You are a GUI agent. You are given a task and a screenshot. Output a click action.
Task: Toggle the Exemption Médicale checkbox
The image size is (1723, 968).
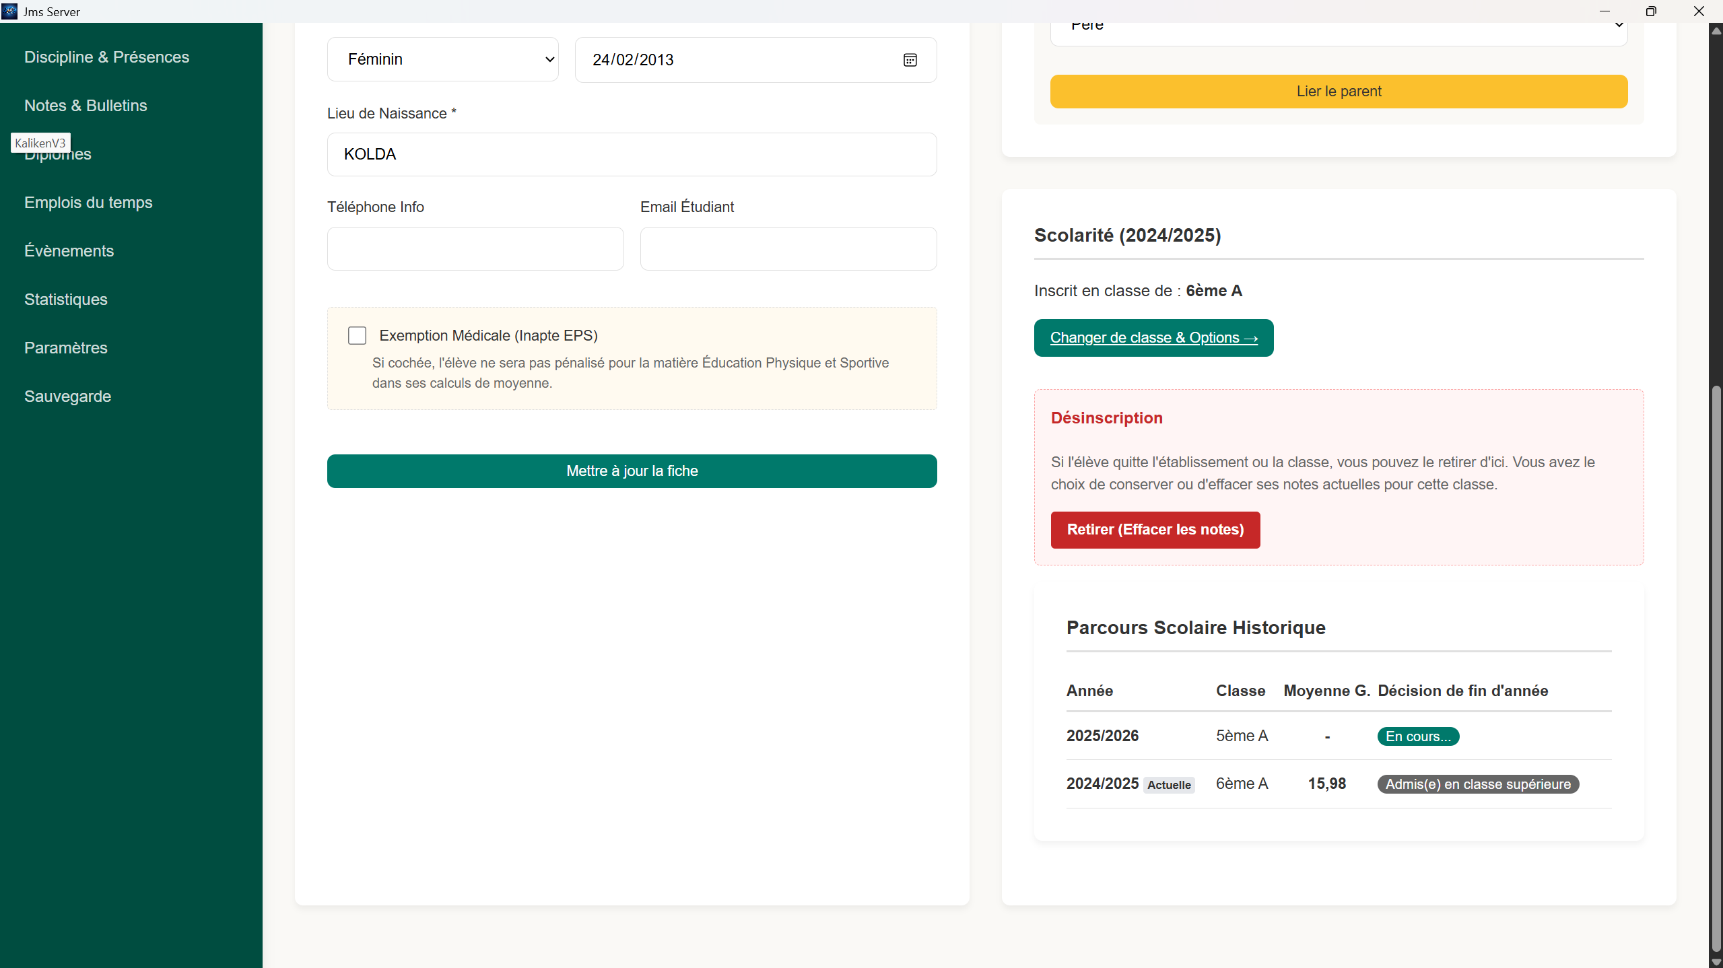tap(357, 335)
